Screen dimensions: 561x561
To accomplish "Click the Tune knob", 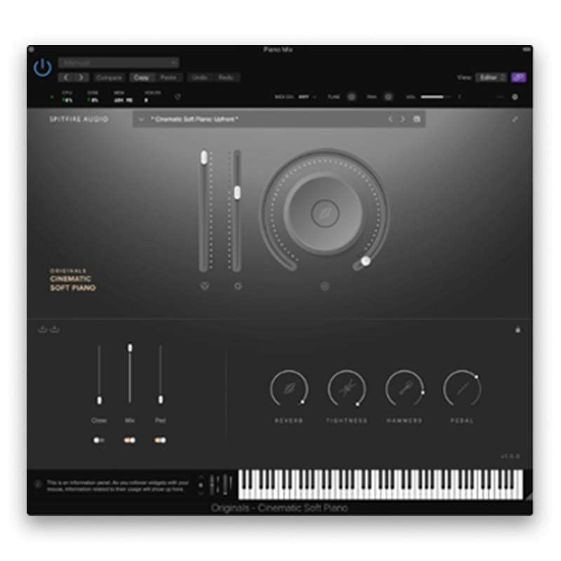I will [352, 97].
